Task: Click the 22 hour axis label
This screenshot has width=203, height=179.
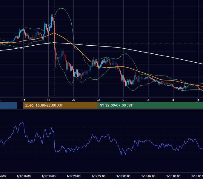Action: 99,100
